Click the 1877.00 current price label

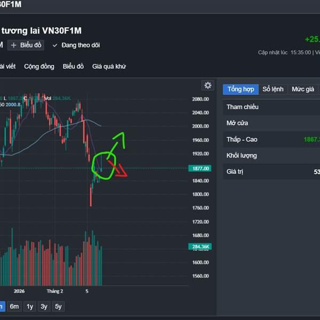pyautogui.click(x=201, y=169)
